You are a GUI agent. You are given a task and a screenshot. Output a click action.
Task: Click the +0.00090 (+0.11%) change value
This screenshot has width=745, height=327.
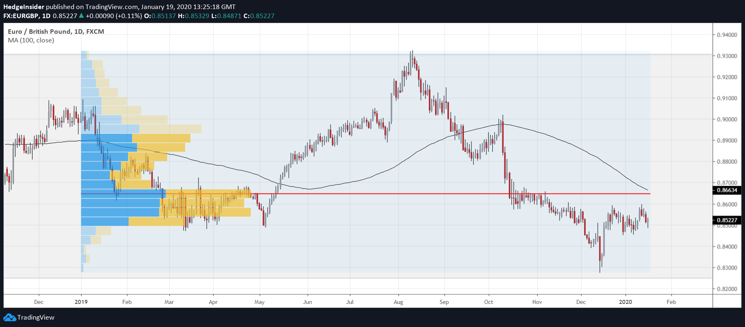(114, 16)
